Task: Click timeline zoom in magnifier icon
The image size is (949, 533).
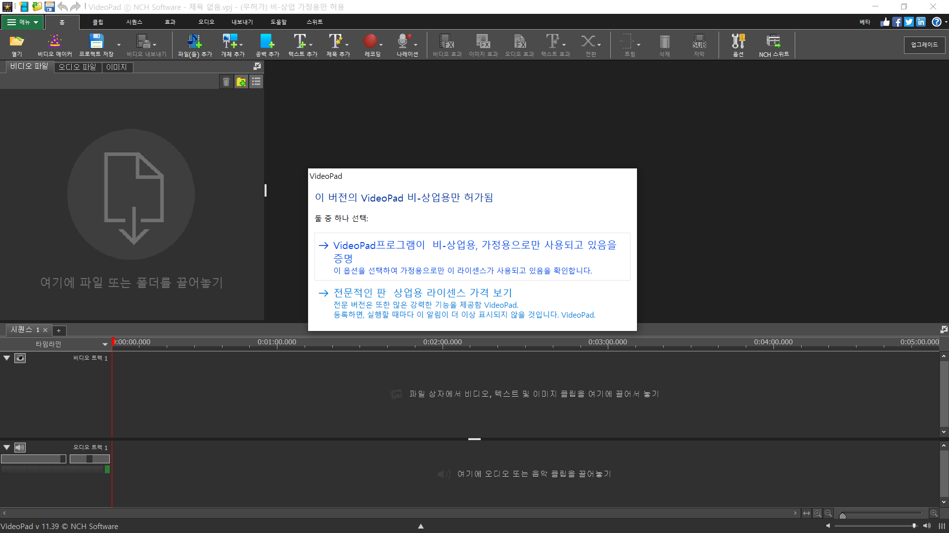Action: point(934,513)
